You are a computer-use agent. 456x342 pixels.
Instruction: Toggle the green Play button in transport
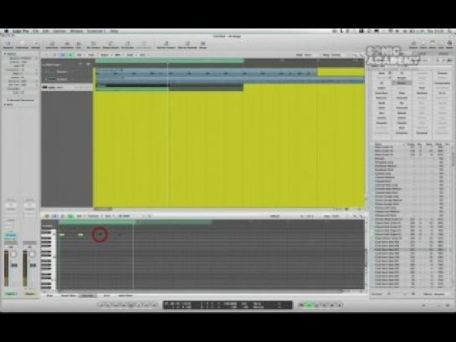coord(310,305)
